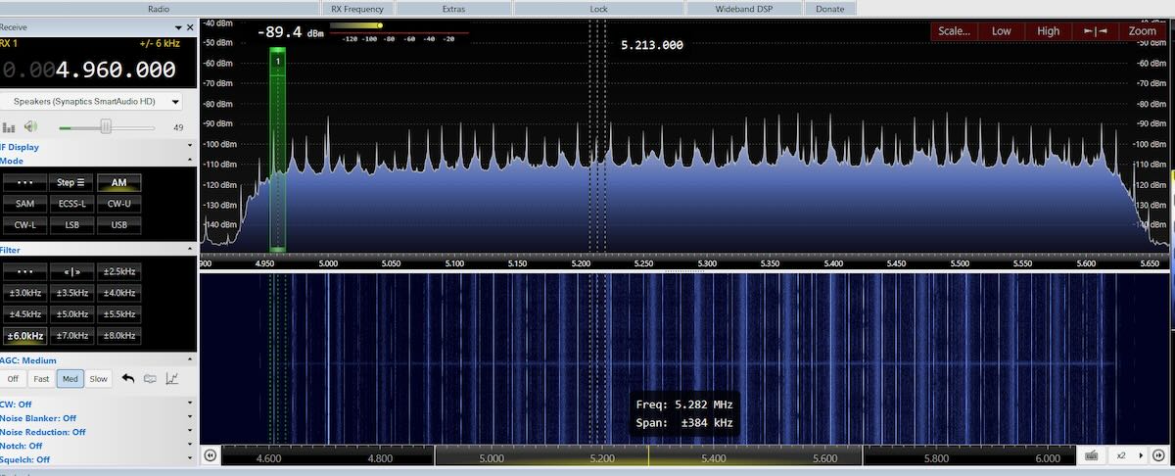
Task: Click the volume slider handle
Action: 106,127
